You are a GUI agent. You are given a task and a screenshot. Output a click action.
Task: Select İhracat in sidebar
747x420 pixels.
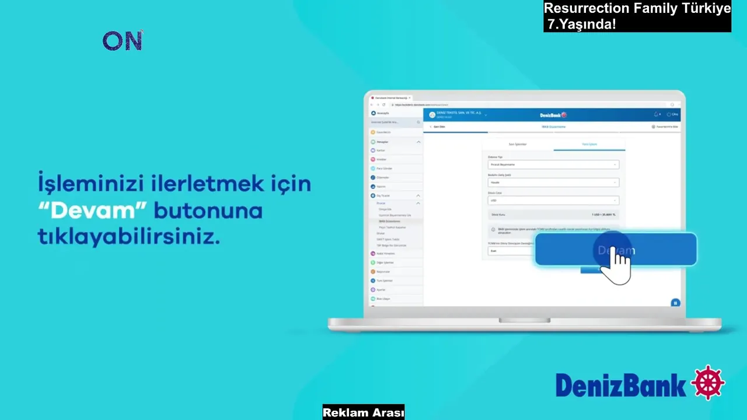coord(381,233)
